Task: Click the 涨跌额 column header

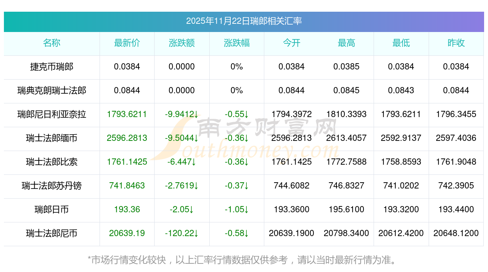Action: click(182, 43)
